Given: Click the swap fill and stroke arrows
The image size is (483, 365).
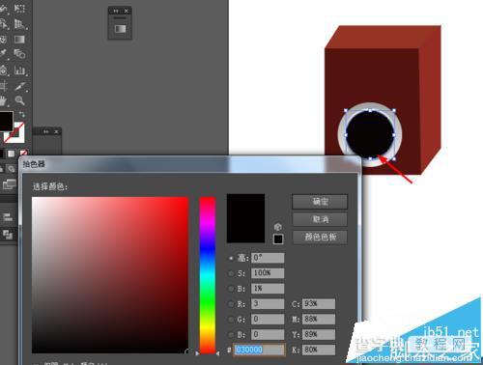Looking at the screenshot, I should [x=21, y=115].
